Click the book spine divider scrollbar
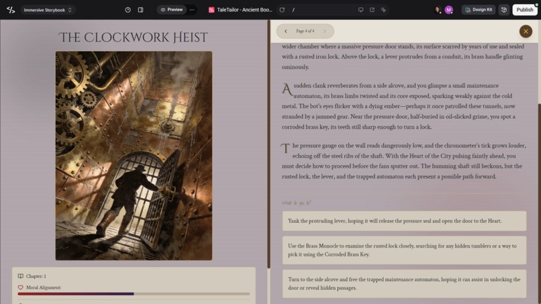 click(x=268, y=144)
